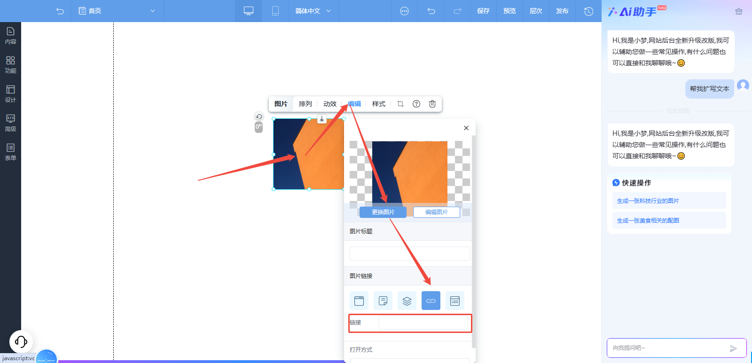The width and height of the screenshot is (752, 363).
Task: Select the 图片 tab in image toolbar
Action: click(x=281, y=104)
